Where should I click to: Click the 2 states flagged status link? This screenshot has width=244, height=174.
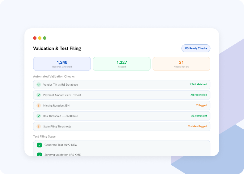198,126
